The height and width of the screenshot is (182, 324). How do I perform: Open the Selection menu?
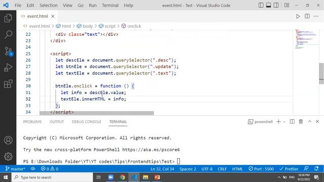click(x=49, y=6)
